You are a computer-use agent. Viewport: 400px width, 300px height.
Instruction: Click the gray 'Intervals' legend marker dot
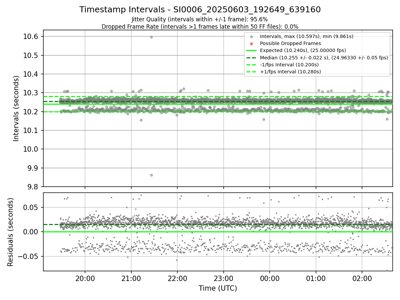point(252,37)
